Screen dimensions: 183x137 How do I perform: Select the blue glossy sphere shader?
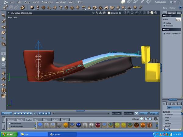point(79,125)
